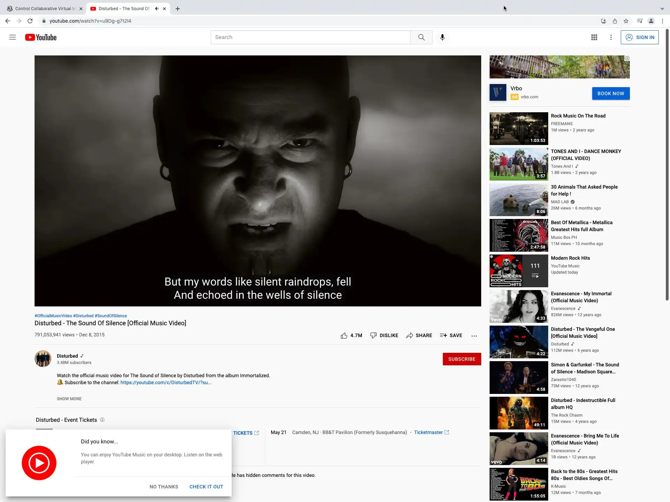Open the YouTube hamburger guide menu
The width and height of the screenshot is (670, 502).
coord(13,37)
